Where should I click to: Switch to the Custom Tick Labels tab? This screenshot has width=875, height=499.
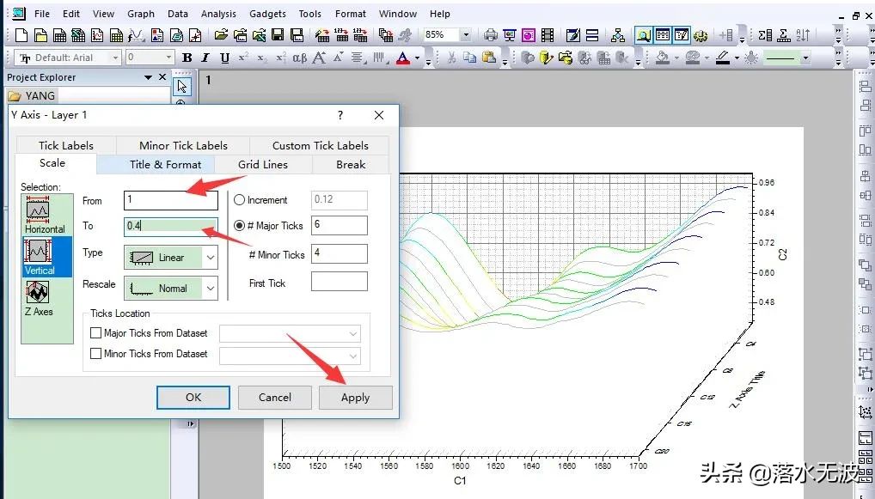tap(321, 145)
